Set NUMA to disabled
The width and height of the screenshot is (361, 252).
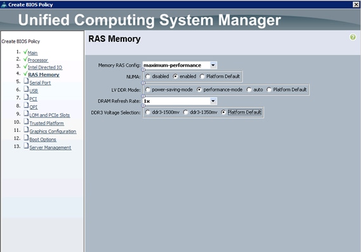(148, 76)
